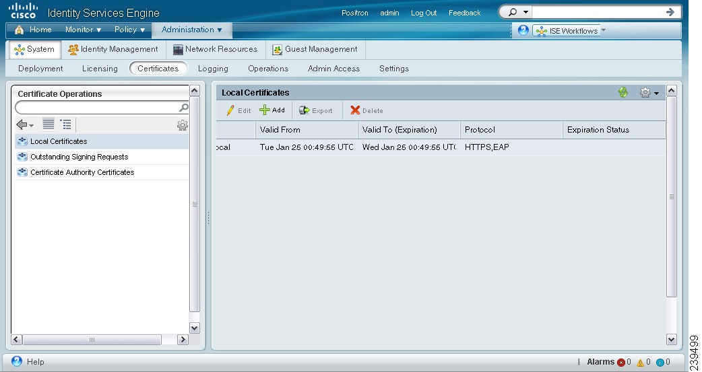
Task: Click the Edit certificate button
Action: point(238,110)
